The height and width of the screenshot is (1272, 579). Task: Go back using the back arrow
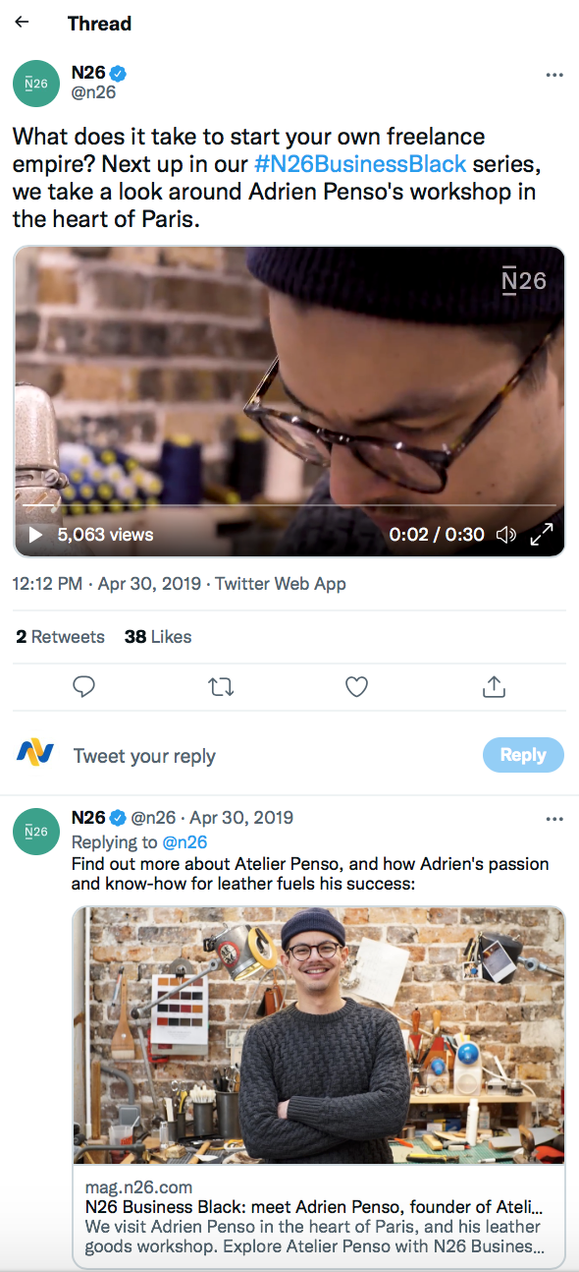21,21
